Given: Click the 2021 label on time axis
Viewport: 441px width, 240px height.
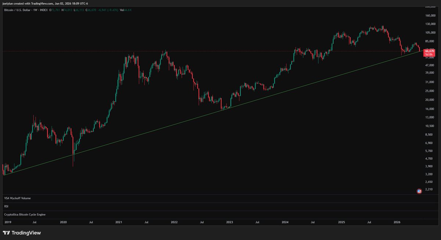Looking at the screenshot, I should [119, 222].
